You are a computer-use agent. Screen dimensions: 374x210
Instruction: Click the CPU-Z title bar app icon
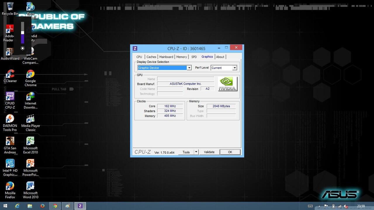tap(135, 48)
